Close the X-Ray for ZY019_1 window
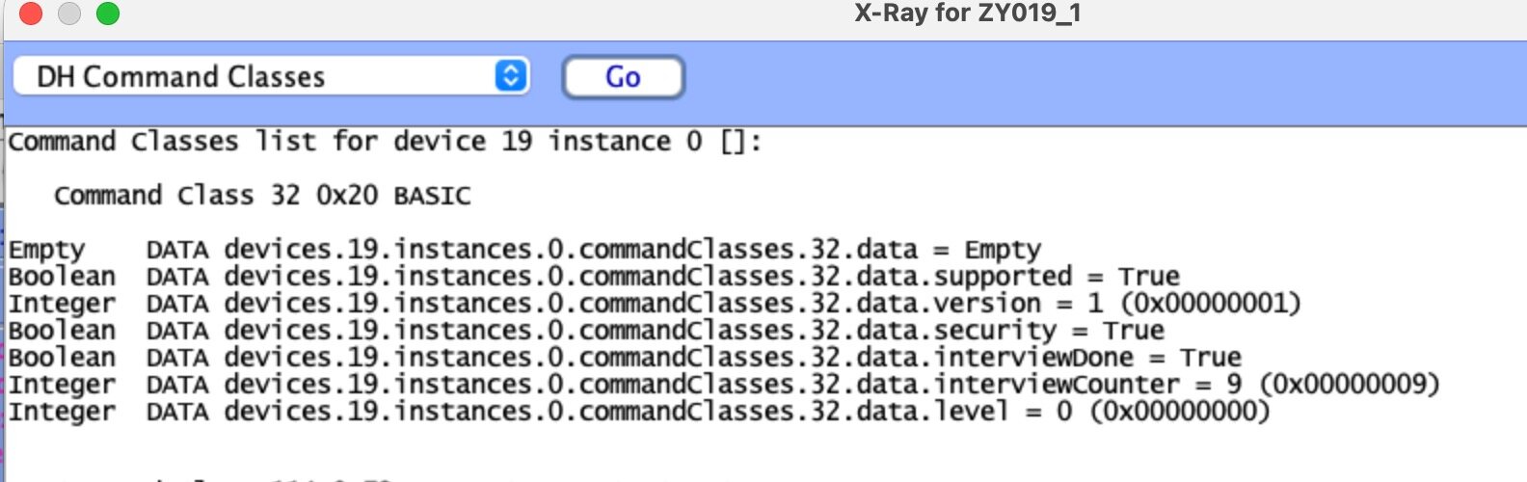 coord(31,13)
